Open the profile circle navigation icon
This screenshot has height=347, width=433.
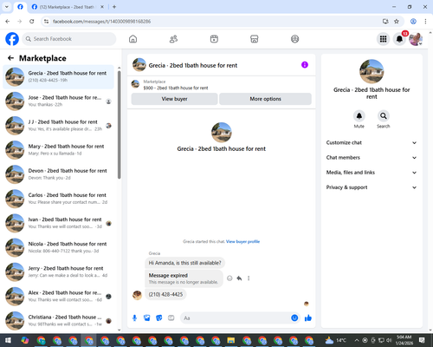coord(294,39)
